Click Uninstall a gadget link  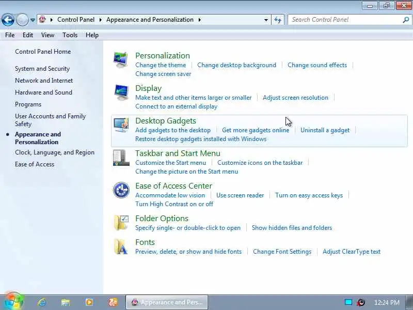pos(325,130)
